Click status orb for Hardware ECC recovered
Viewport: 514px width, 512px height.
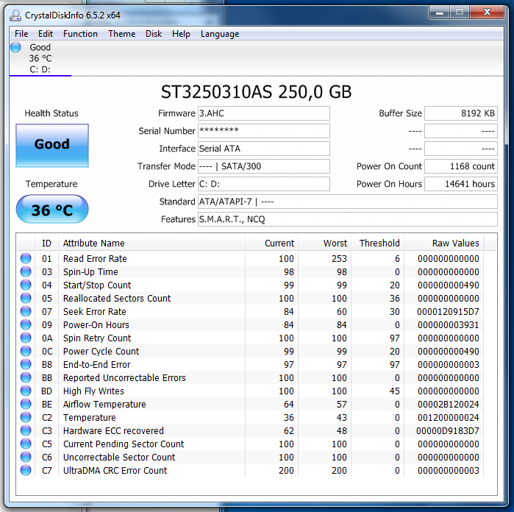click(x=26, y=430)
